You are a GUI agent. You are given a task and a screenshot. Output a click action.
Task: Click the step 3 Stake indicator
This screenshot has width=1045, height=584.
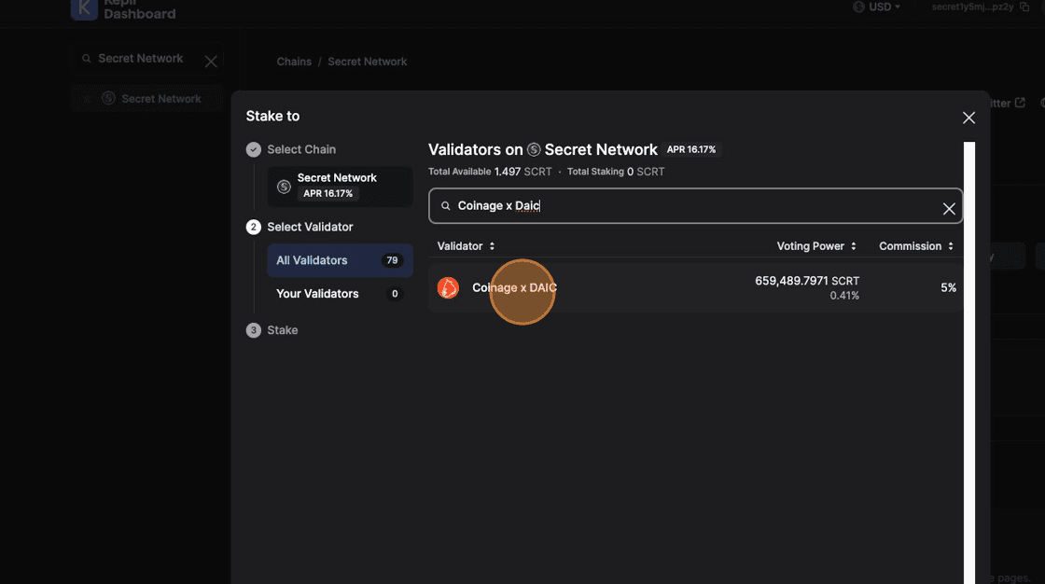(x=253, y=330)
